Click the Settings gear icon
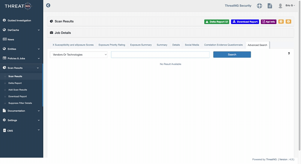Image resolution: width=301 pixels, height=164 pixels. coord(4,120)
